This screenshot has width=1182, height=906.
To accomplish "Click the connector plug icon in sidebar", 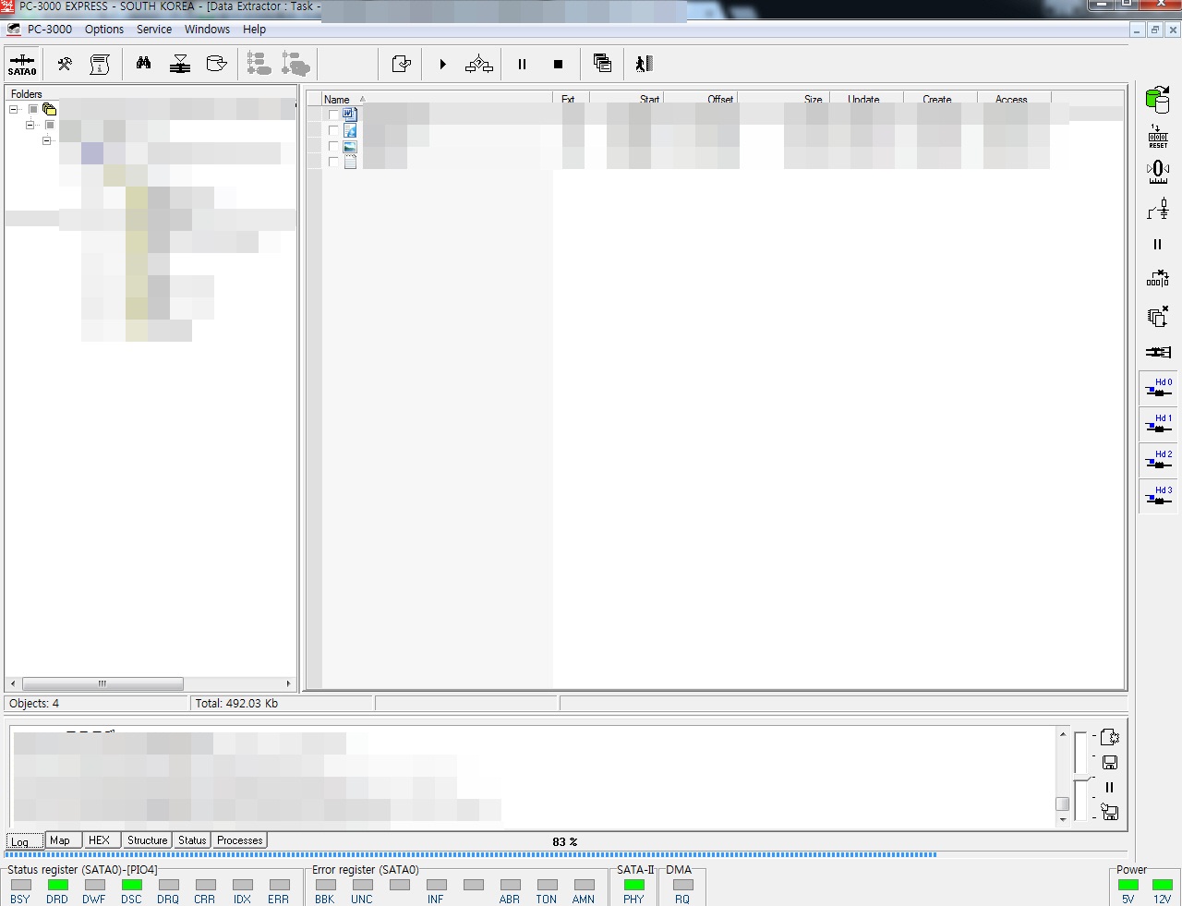I will pyautogui.click(x=1158, y=352).
